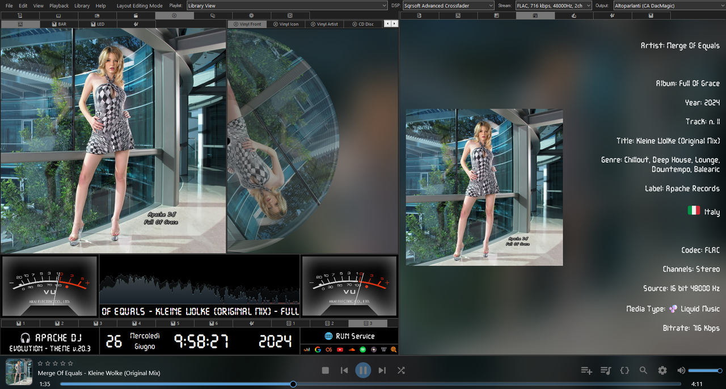Expand the DSP Sqrsoft Advanced Crossfader dropdown
Screen dimensions: 726x389
click(448, 6)
